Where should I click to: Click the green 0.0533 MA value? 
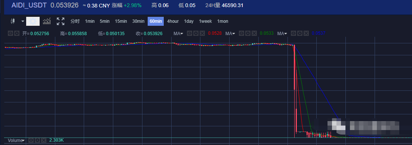point(267,33)
